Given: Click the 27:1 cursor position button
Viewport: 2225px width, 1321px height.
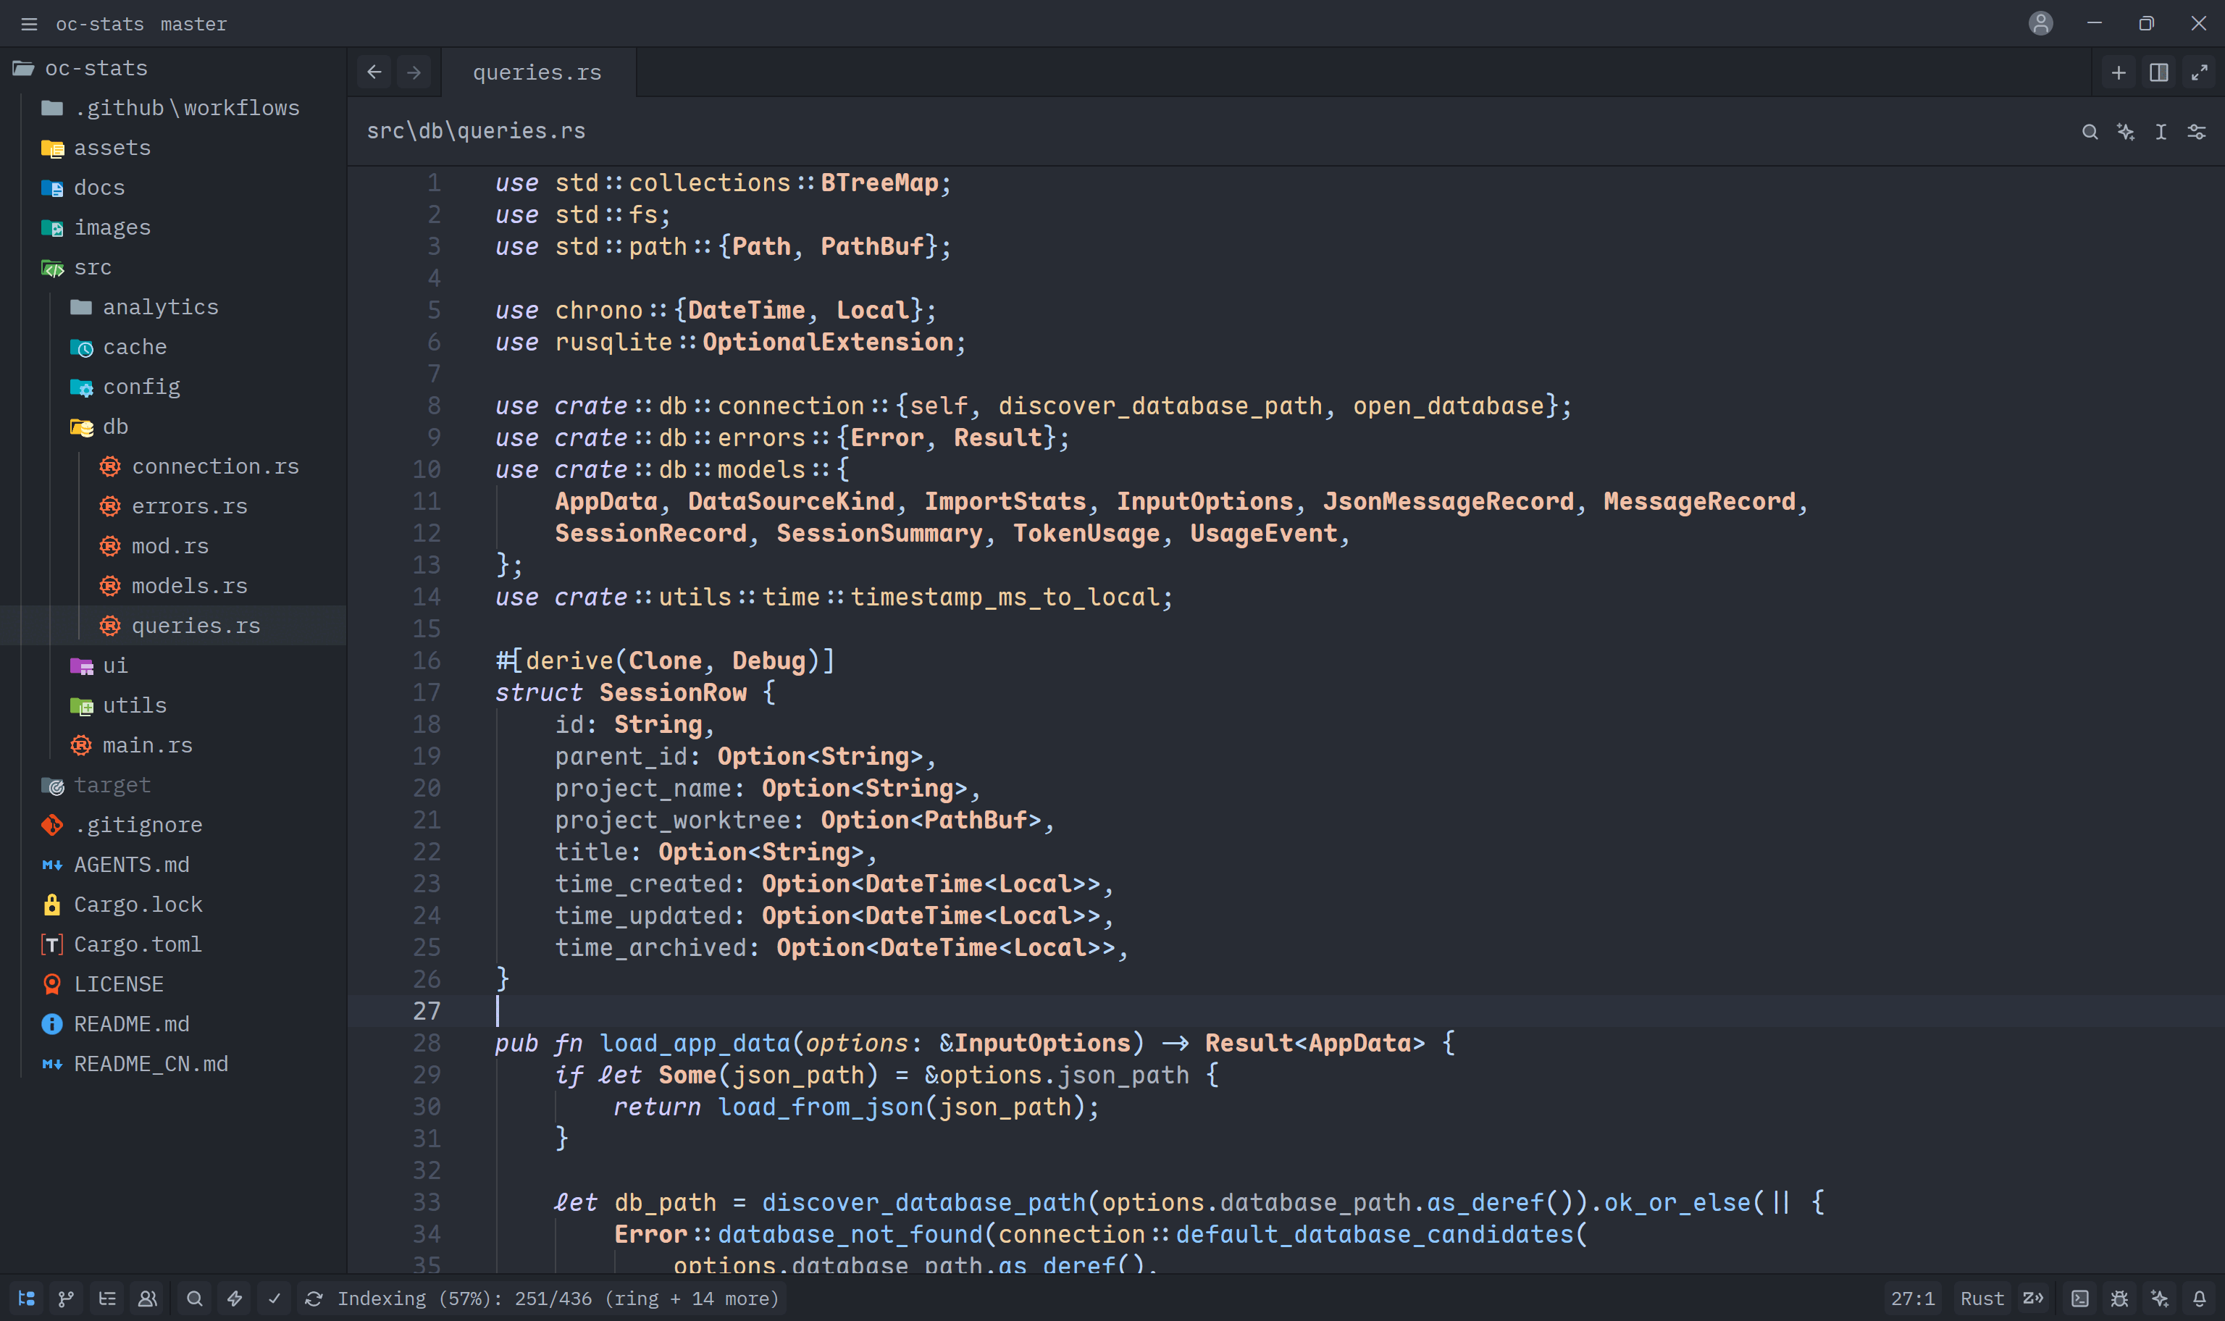Looking at the screenshot, I should tap(1913, 1299).
